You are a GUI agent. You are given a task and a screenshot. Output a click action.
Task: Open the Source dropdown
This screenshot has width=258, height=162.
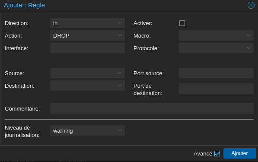(87, 73)
